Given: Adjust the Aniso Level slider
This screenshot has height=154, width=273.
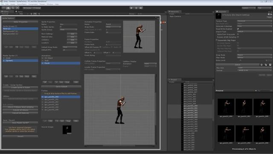Looking at the screenshot, I should tap(252, 60).
